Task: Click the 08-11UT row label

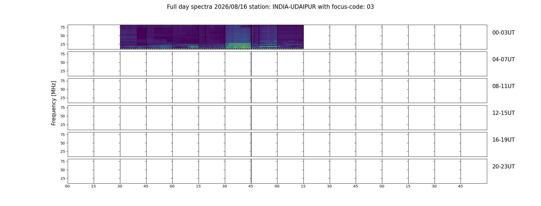Action: tap(503, 86)
